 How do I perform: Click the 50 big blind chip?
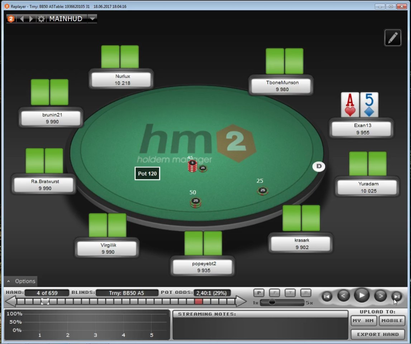point(196,202)
